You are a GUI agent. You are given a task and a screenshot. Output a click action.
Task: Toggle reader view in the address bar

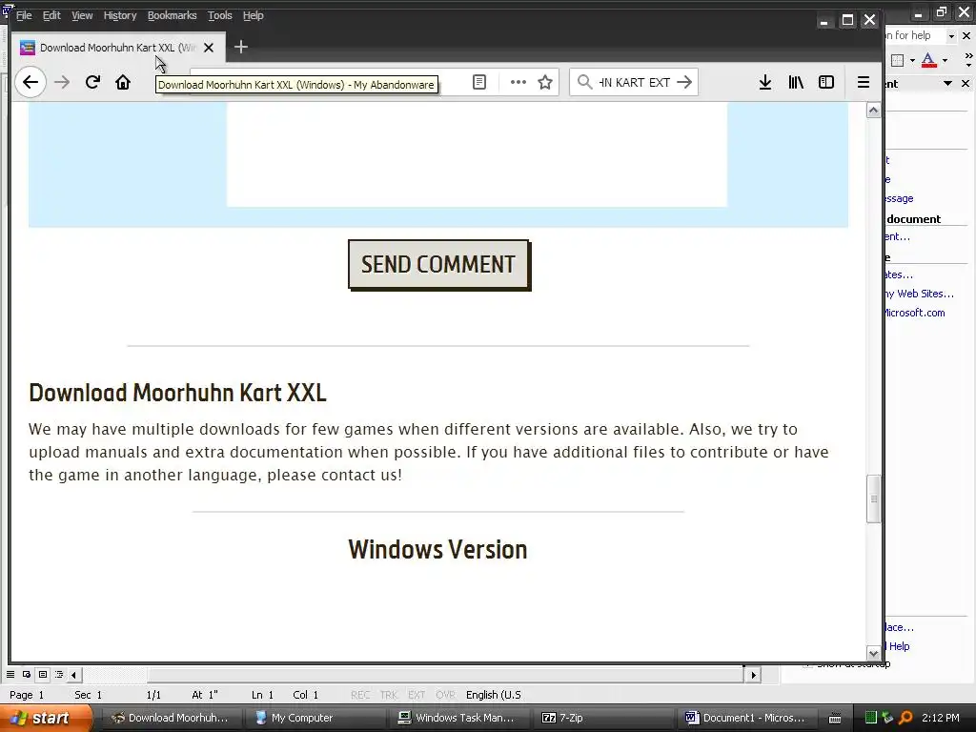[x=479, y=82]
